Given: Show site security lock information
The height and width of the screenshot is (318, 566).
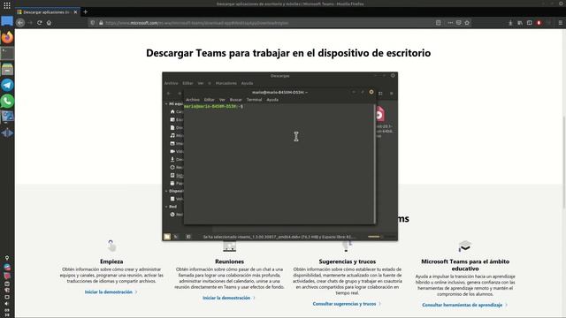Looking at the screenshot, I should 101,23.
